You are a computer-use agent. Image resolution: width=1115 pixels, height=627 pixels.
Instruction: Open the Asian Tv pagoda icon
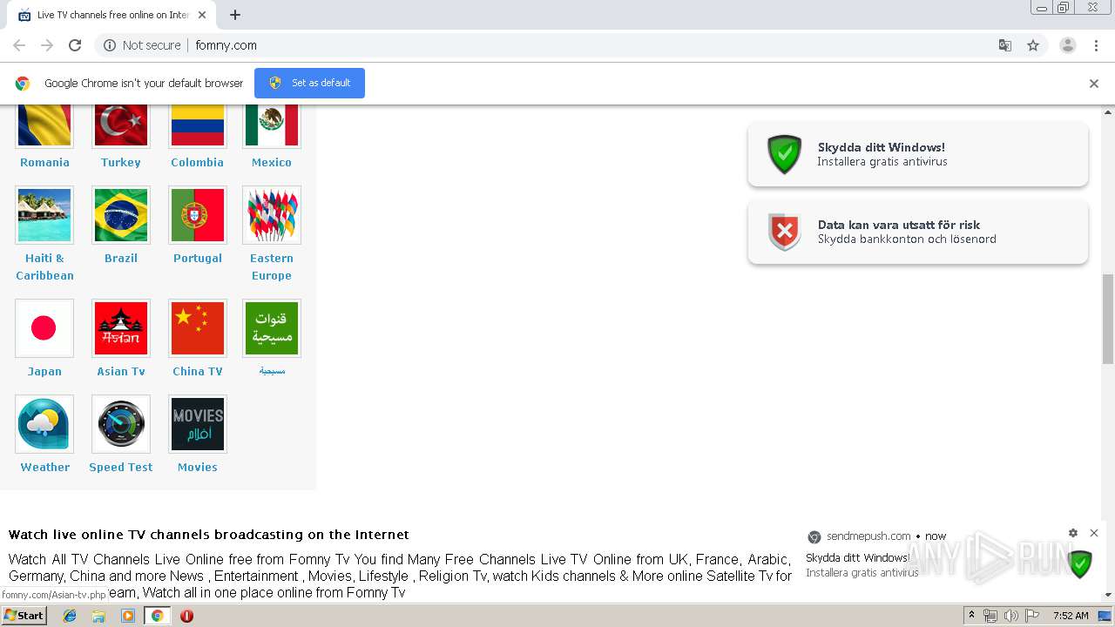point(121,328)
